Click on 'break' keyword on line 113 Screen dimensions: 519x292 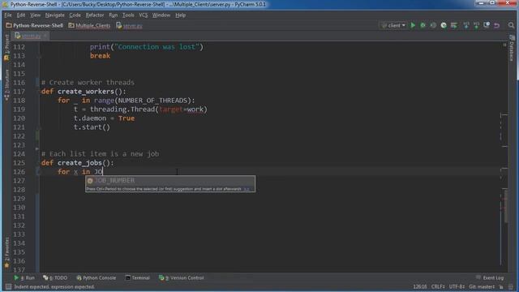[x=100, y=56]
